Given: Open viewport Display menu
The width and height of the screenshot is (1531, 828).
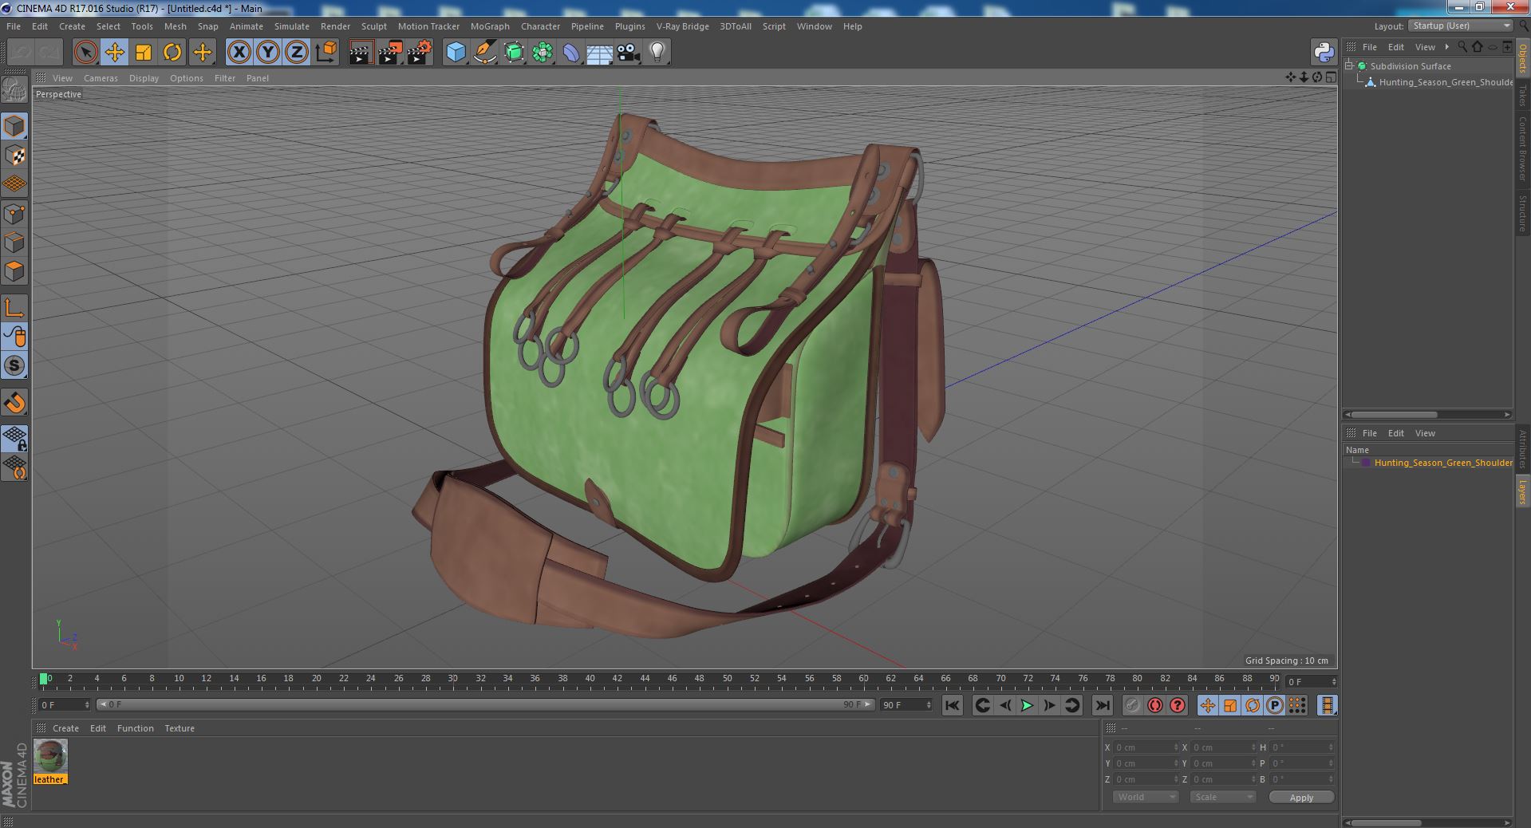Looking at the screenshot, I should click(x=144, y=78).
